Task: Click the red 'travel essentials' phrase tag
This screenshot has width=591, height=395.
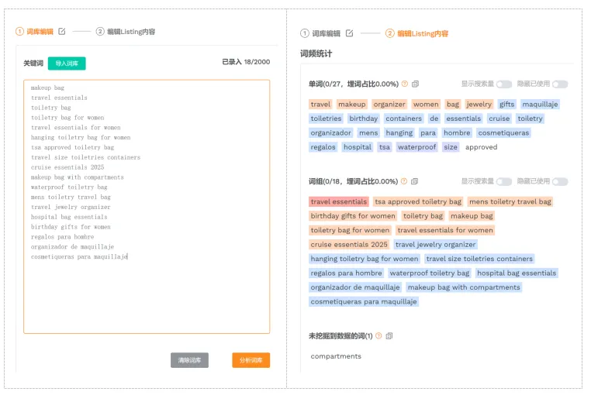Action: point(339,202)
